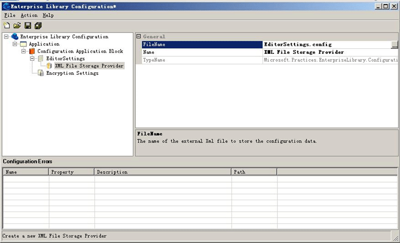Open the File menu
The image size is (400, 243).
(x=10, y=15)
